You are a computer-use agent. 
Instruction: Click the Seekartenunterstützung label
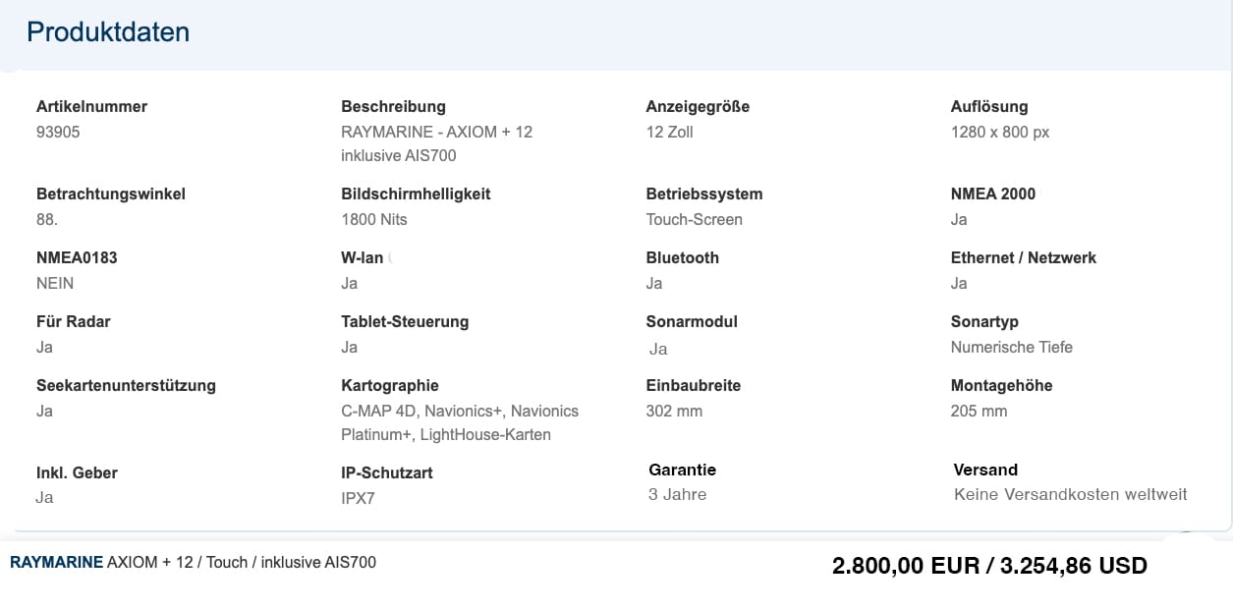point(126,385)
